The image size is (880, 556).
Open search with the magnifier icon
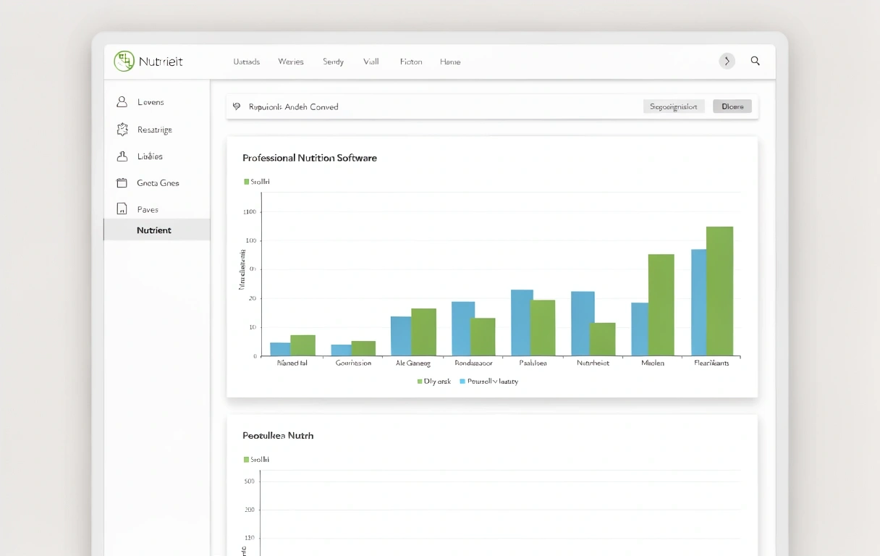[x=755, y=62]
